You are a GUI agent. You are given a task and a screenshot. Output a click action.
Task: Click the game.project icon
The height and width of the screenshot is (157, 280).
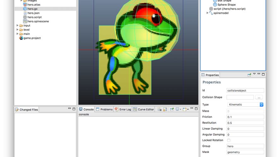coord(21,38)
